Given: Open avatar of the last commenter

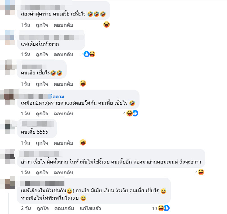Looking at the screenshot, I should [10, 183].
